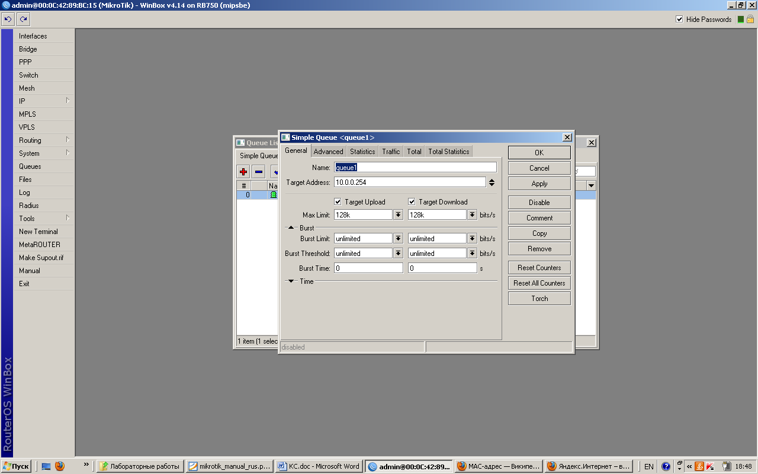This screenshot has height=474, width=758.
Task: Click the blue help question mark tray icon
Action: pyautogui.click(x=666, y=466)
